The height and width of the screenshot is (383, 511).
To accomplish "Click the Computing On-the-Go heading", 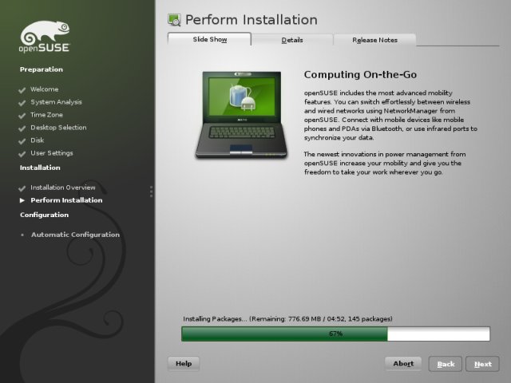I will [x=360, y=74].
